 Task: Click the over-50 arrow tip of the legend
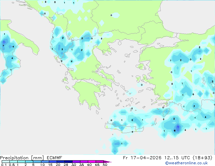click(x=107, y=162)
